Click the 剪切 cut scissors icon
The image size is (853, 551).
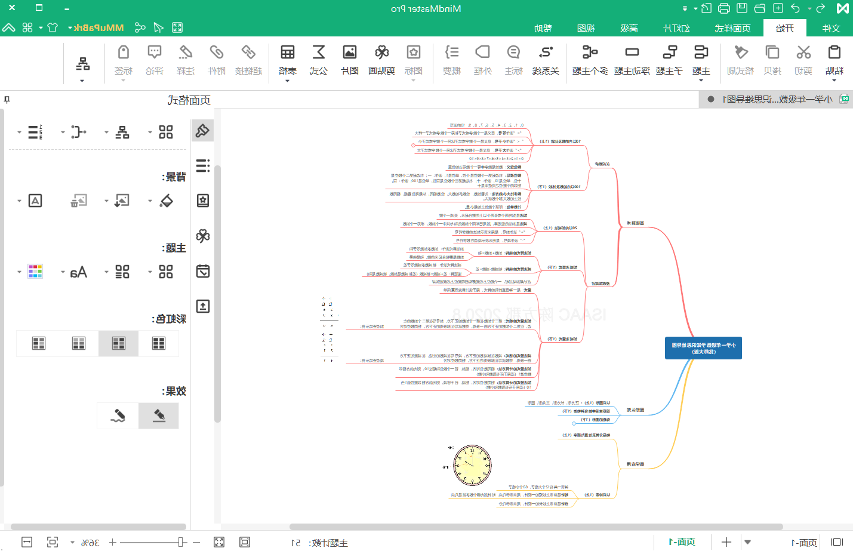(x=803, y=53)
